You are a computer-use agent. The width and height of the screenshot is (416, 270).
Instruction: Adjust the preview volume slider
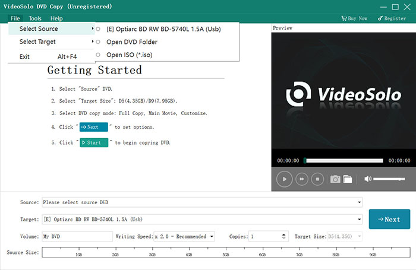(x=389, y=179)
